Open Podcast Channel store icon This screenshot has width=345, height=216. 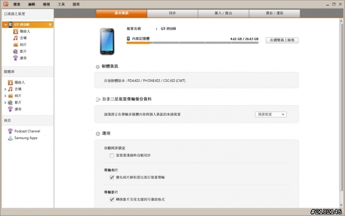pos(10,131)
